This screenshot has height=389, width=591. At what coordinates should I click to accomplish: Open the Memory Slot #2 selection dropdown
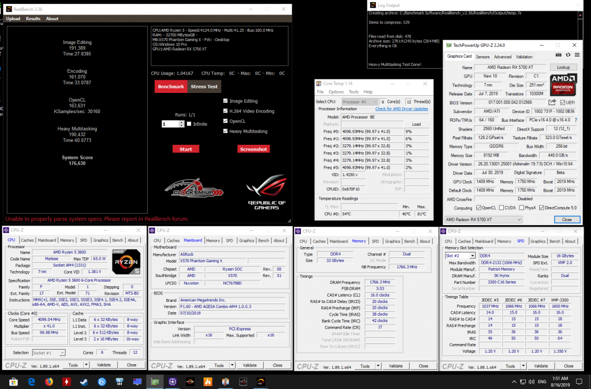click(461, 256)
